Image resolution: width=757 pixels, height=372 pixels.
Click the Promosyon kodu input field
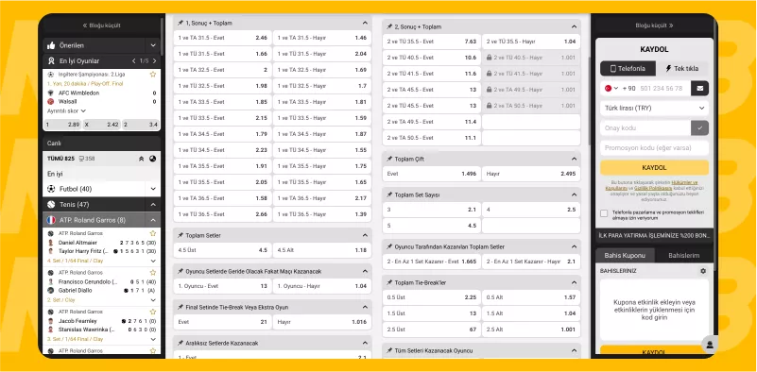pos(654,147)
